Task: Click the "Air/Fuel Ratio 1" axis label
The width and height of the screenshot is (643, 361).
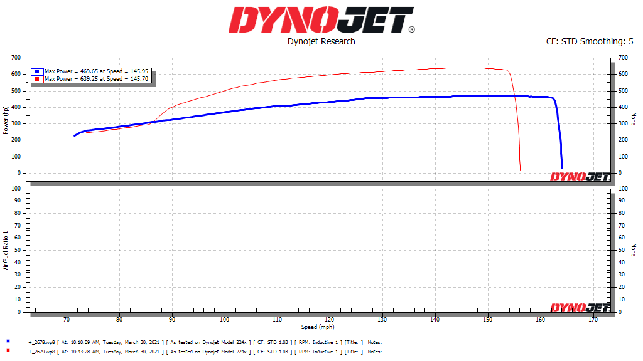Action: click(5, 251)
